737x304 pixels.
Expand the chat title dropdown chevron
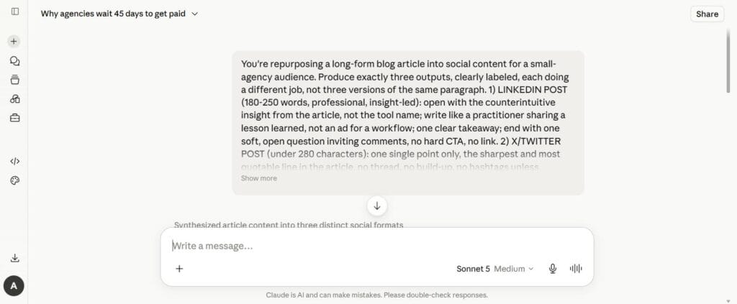195,14
